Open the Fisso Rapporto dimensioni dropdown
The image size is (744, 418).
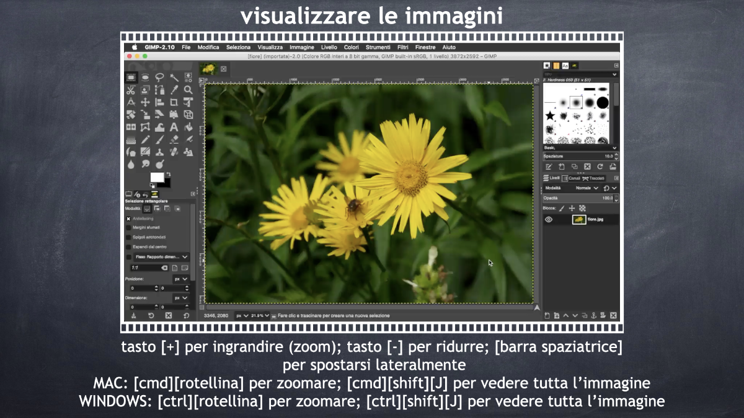pos(161,256)
